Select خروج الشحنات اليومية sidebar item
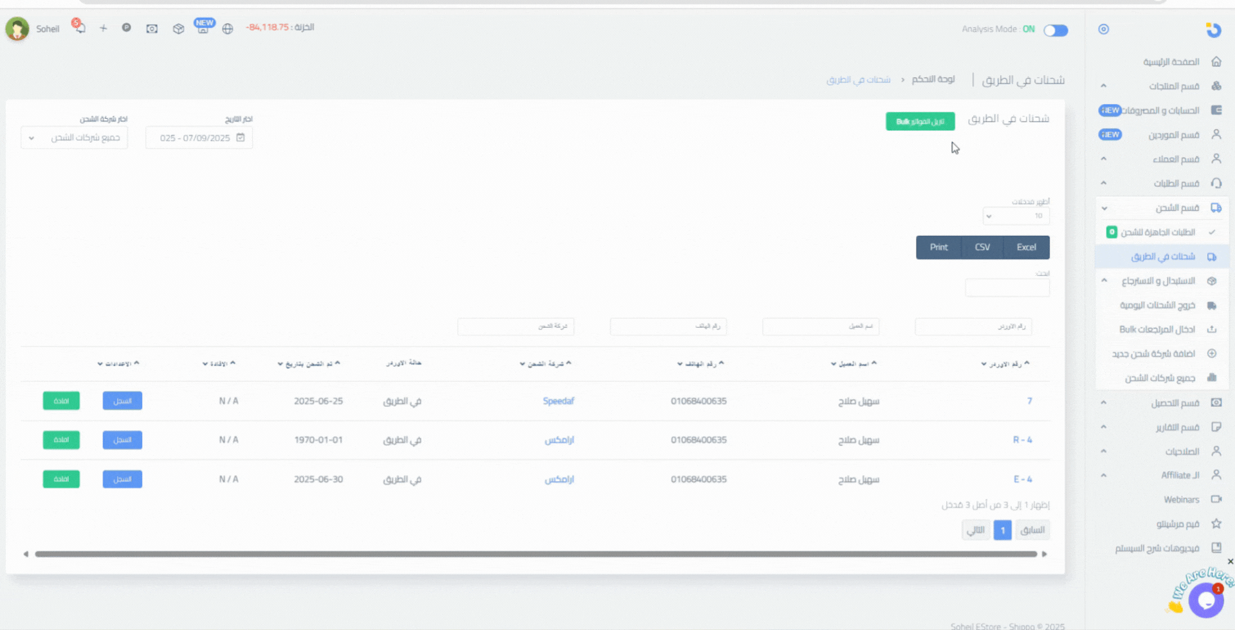The height and width of the screenshot is (630, 1235). 1157,305
